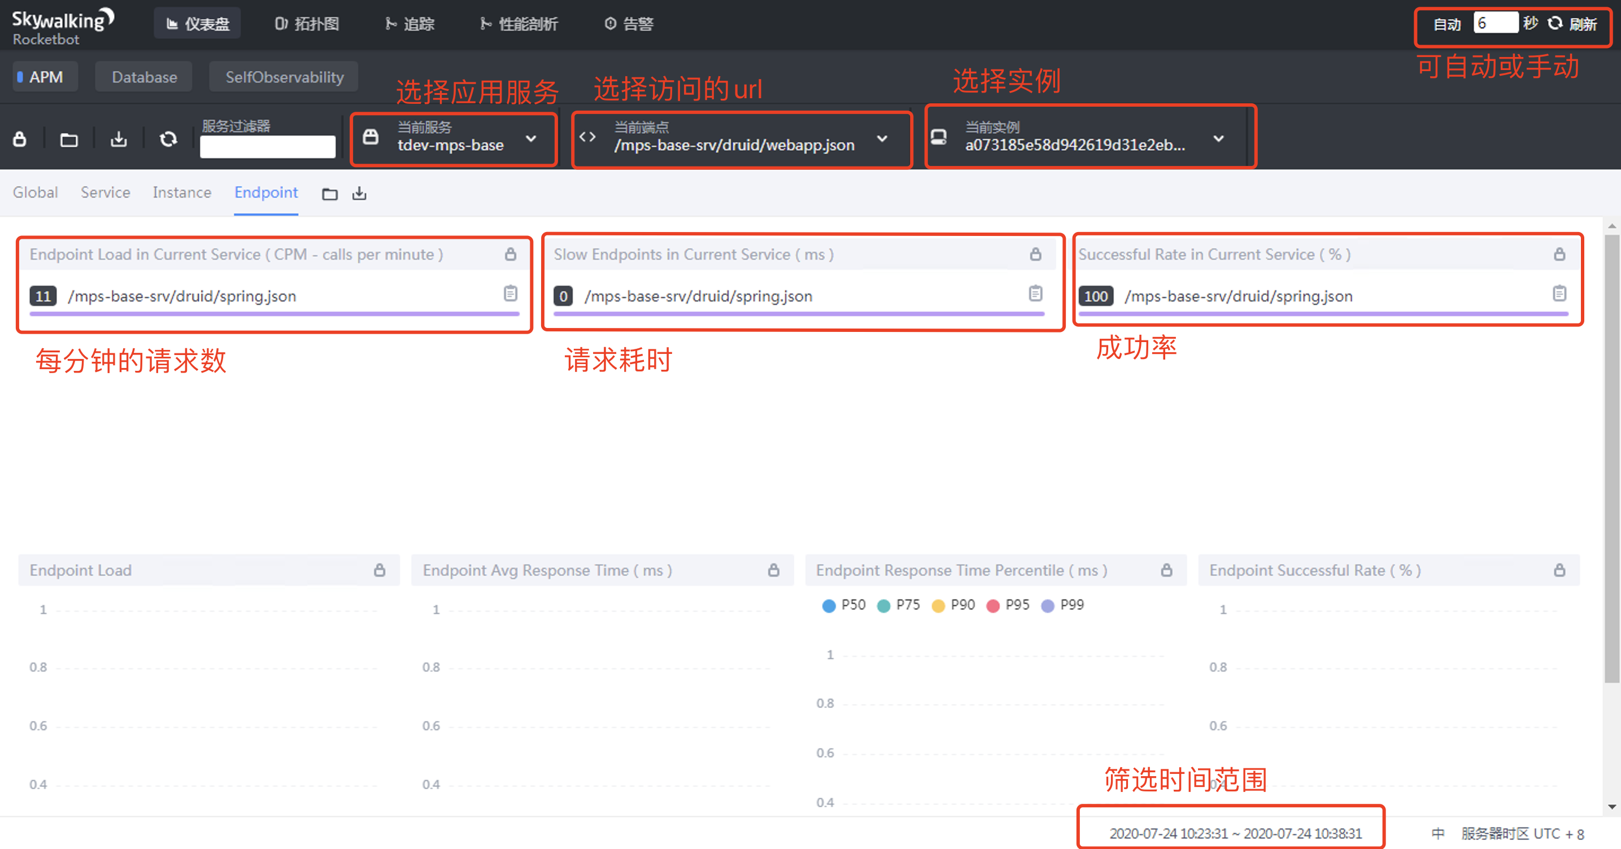Toggle the auto refresh 自动 switch
The height and width of the screenshot is (849, 1621).
(1446, 24)
